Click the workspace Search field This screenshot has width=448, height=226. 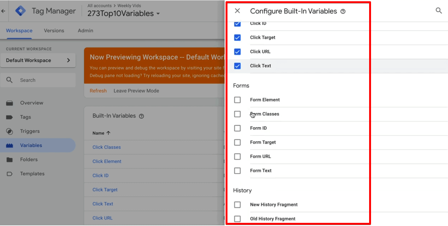click(x=38, y=80)
